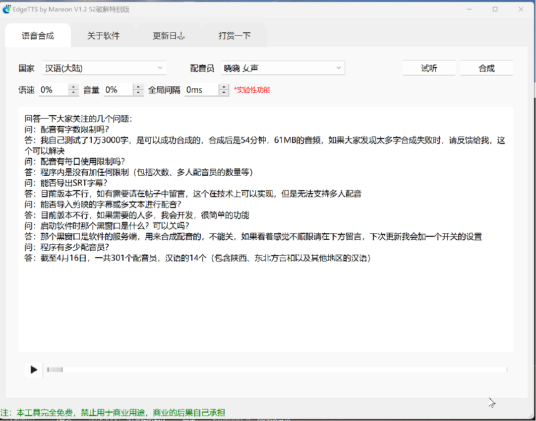Click into the 全局间隔 0ms value field
The height and width of the screenshot is (421, 536).
[x=202, y=90]
